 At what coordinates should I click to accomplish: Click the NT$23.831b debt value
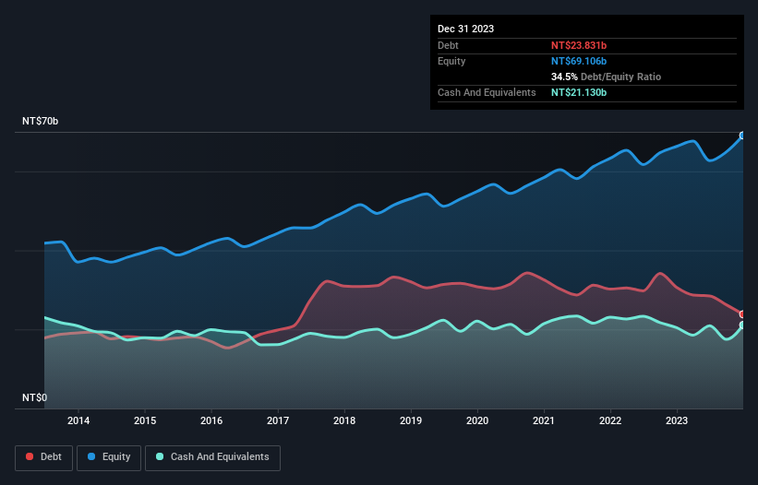click(x=579, y=45)
